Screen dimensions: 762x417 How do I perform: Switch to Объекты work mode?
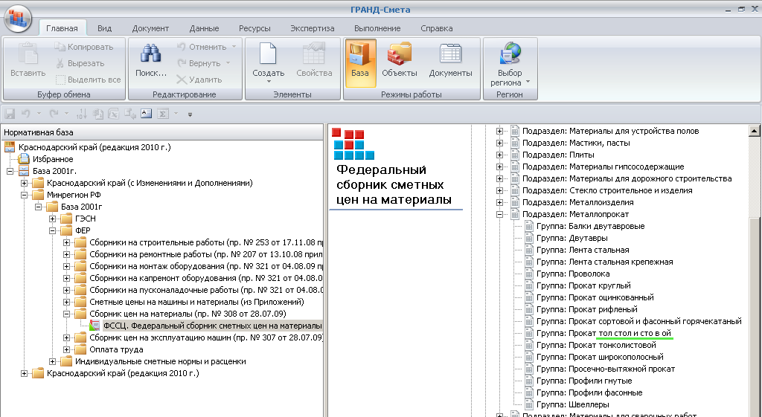coord(400,59)
